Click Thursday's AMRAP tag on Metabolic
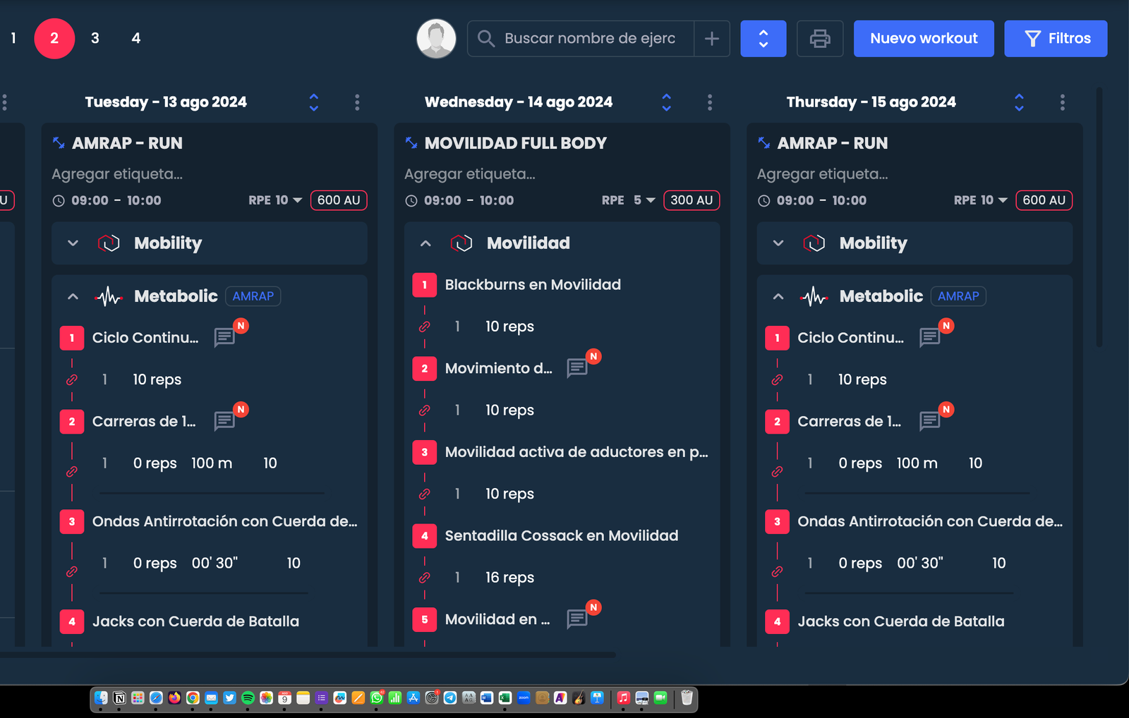1129x718 pixels. pos(958,296)
